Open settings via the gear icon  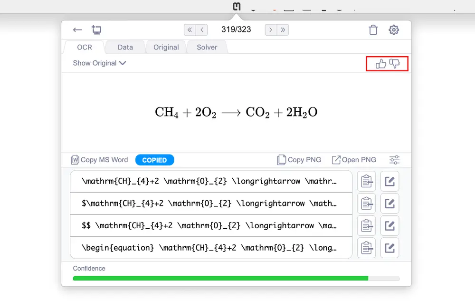coord(394,29)
